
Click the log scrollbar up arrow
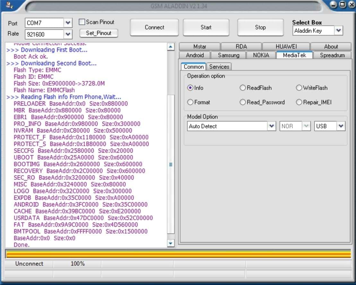click(x=171, y=47)
